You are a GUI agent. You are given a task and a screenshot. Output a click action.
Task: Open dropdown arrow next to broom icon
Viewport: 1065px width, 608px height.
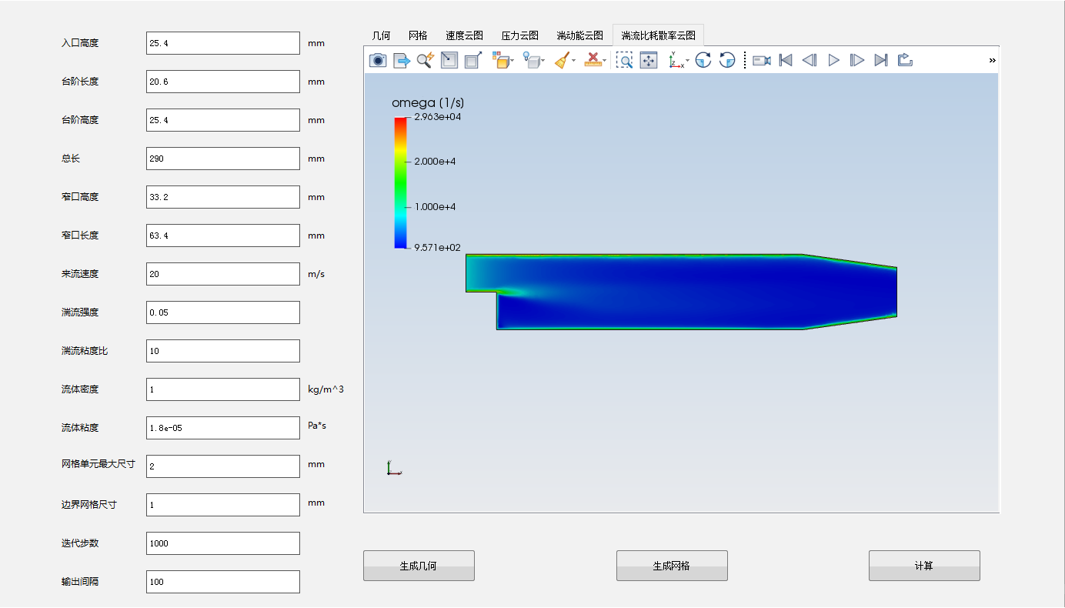574,61
